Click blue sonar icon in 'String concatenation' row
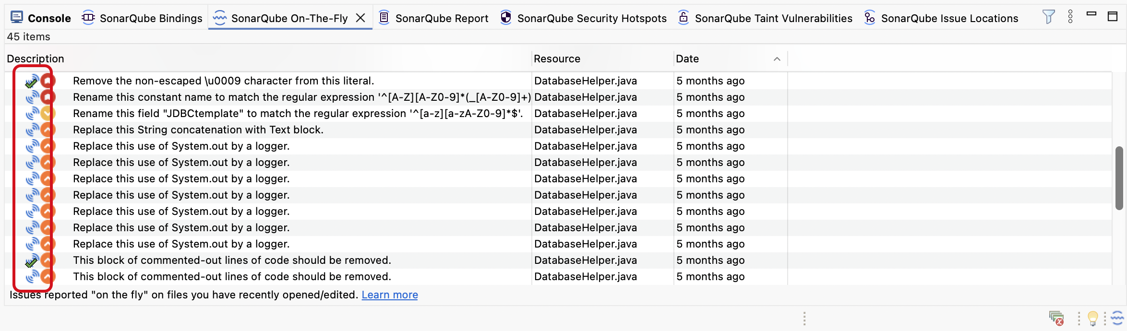Viewport: 1127px width, 331px height. click(32, 130)
